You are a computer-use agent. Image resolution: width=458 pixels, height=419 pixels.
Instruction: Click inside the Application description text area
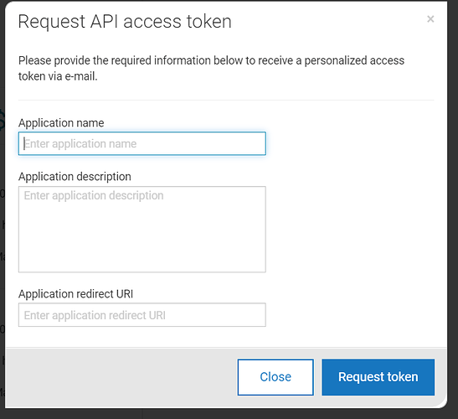(x=142, y=230)
